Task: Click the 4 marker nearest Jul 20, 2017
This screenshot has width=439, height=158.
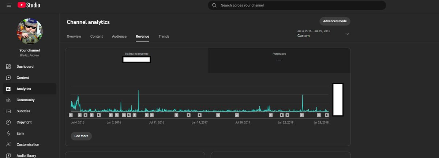Action: coord(237,115)
